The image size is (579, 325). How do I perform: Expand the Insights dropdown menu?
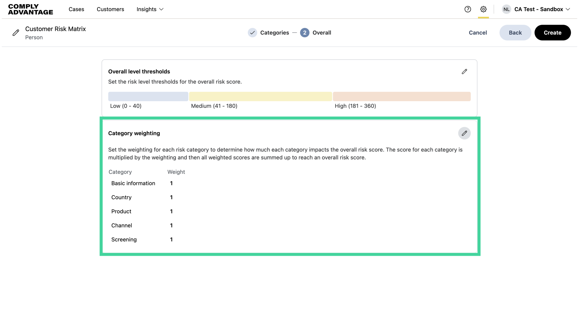[150, 9]
